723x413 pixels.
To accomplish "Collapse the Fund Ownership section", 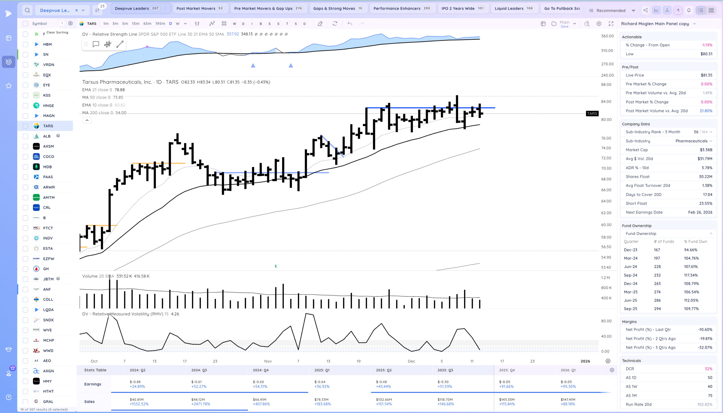I will [x=711, y=233].
